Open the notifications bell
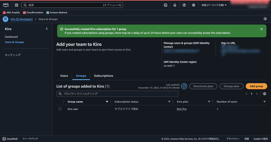Image resolution: width=271 pixels, height=142 pixels. pos(175,5)
